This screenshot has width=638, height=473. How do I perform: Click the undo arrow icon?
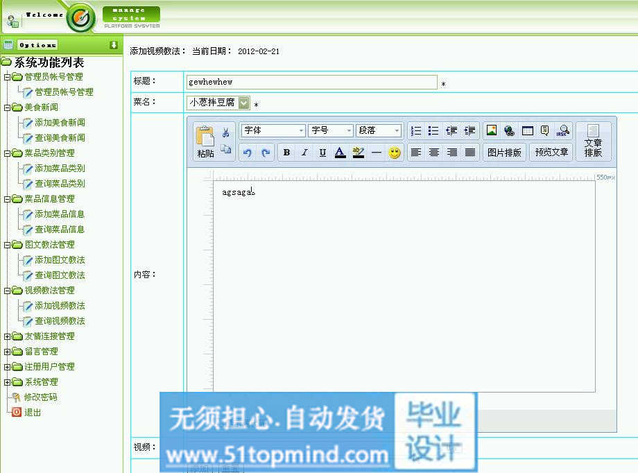tap(248, 153)
